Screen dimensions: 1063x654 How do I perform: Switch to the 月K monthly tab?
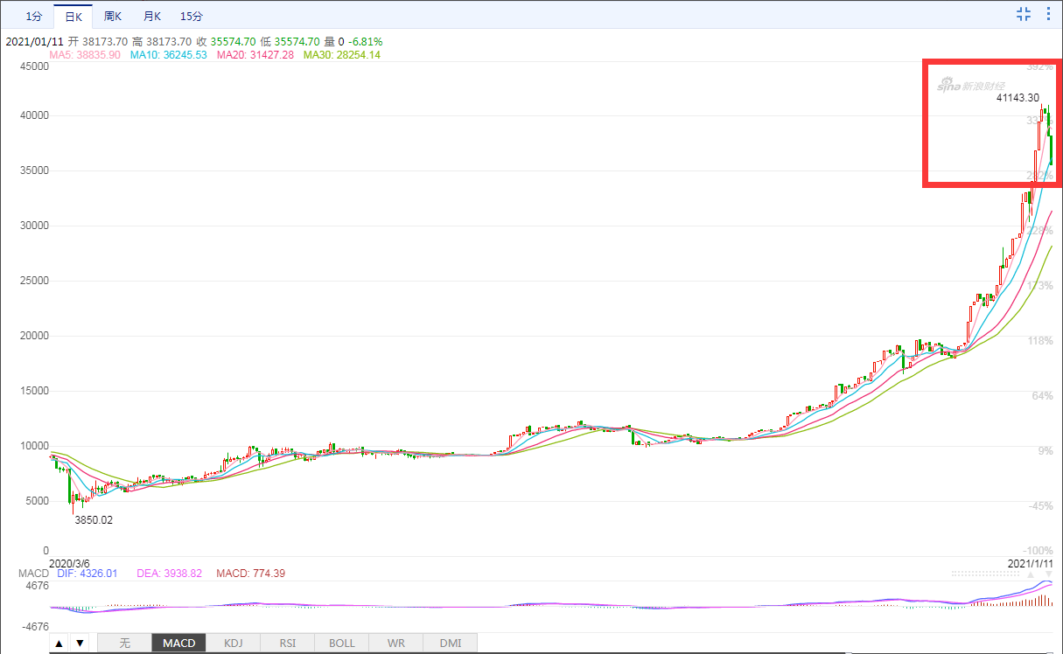(152, 16)
